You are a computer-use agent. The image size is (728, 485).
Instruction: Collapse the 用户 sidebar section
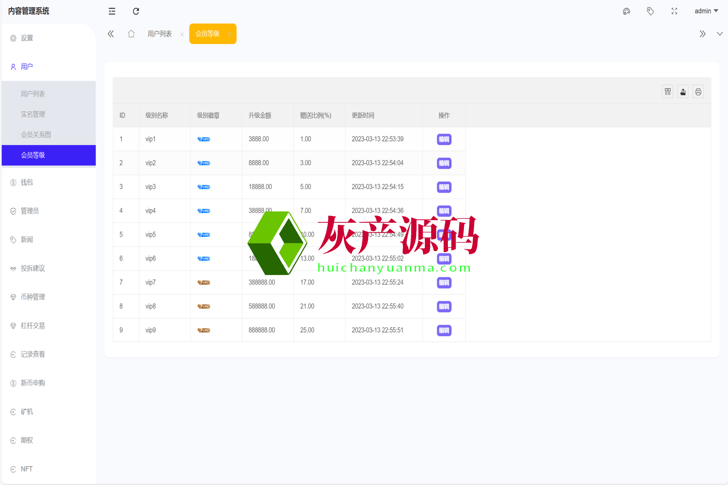[x=27, y=67]
